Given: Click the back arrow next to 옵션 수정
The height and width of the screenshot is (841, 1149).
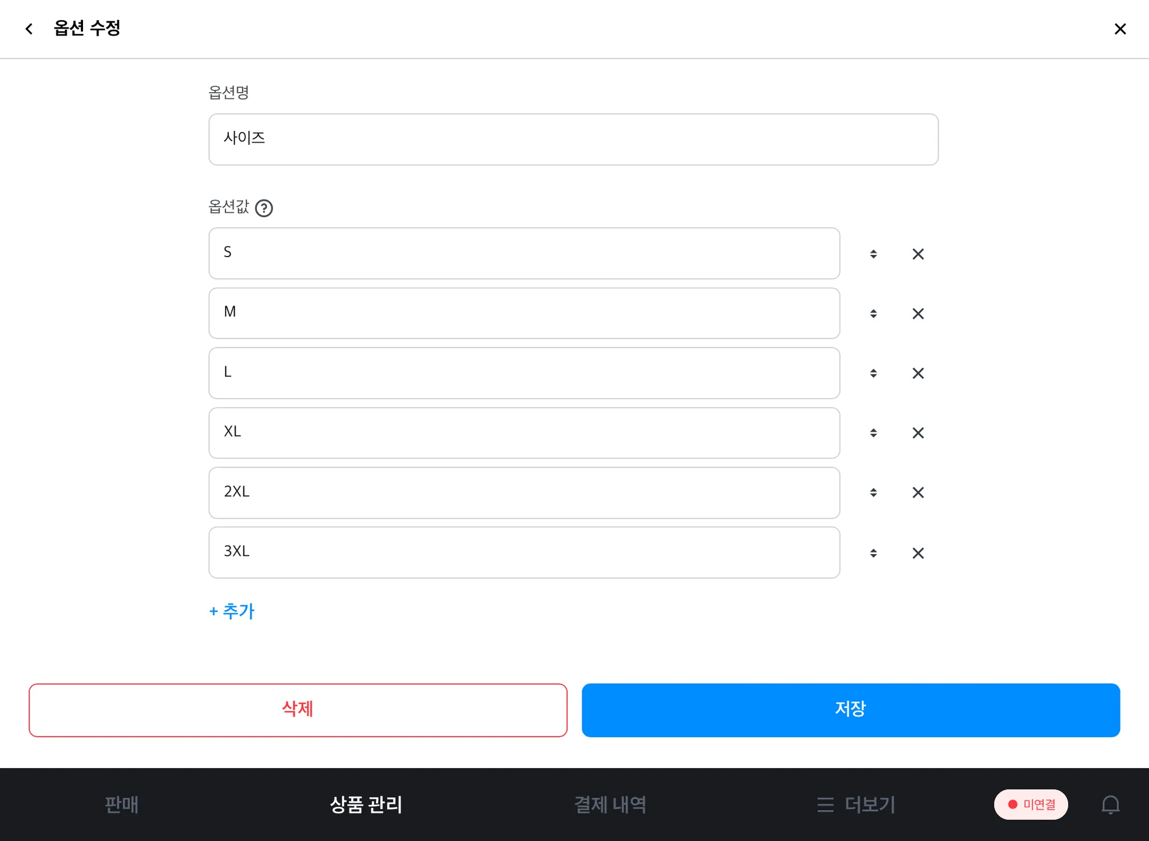Looking at the screenshot, I should 29,29.
